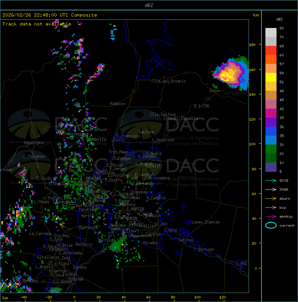This screenshot has width=298, height=302.
Task: Select the red 65 dBZ color swatch
Action: (271, 51)
